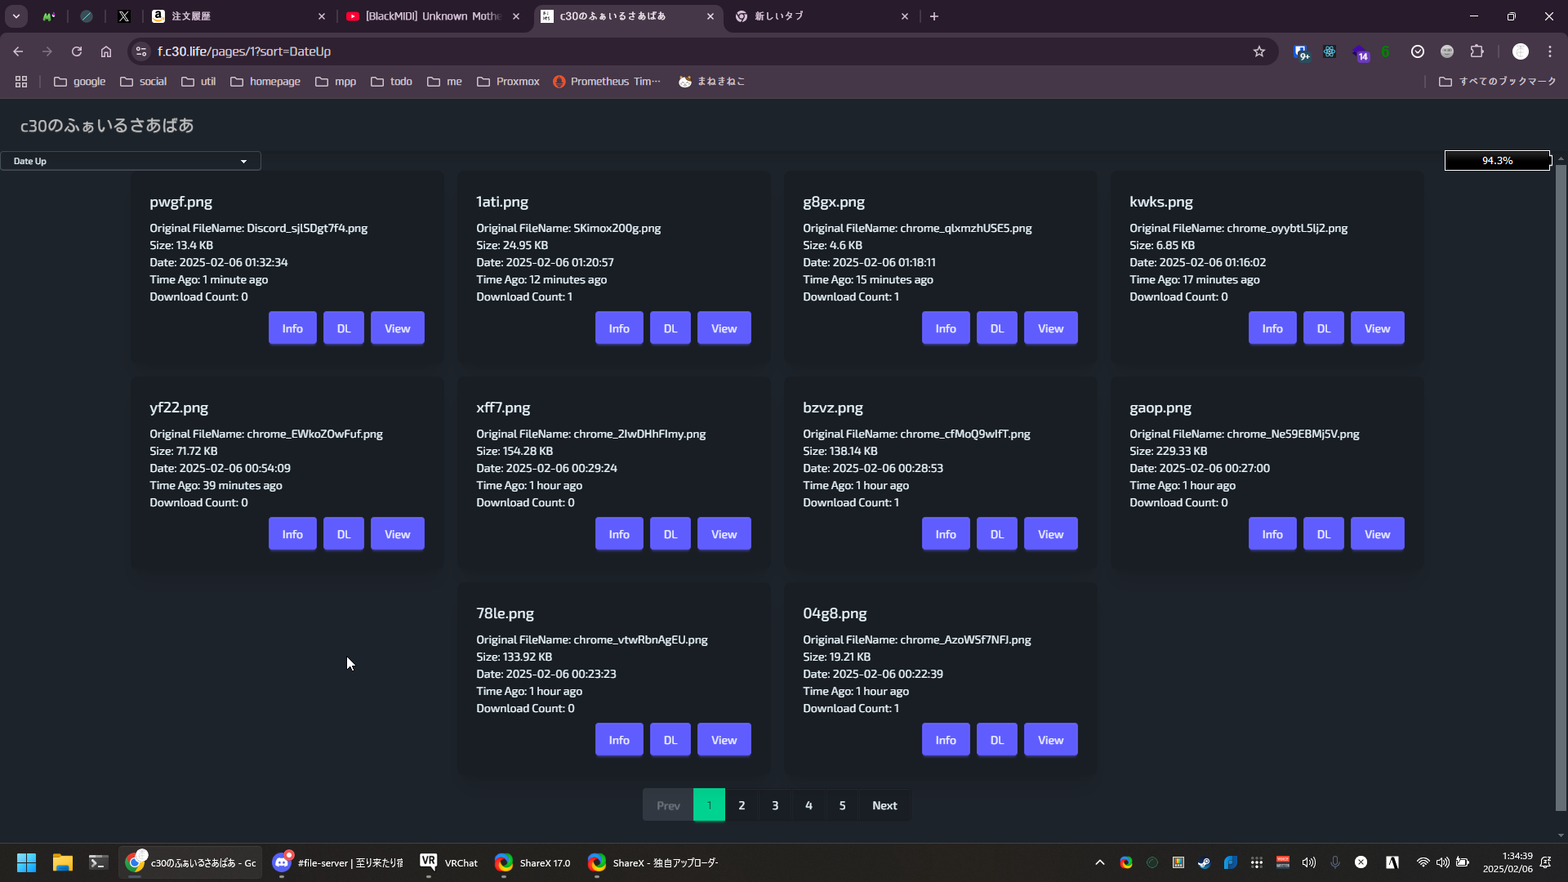Go to the browser home icon

click(106, 51)
